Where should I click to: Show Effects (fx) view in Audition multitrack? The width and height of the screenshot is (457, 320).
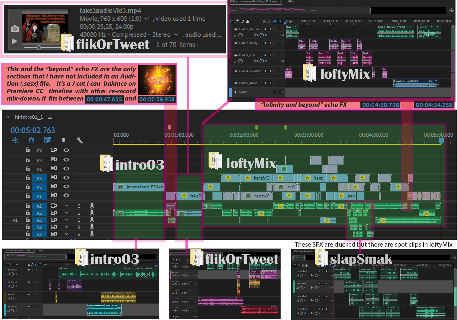[x=237, y=21]
